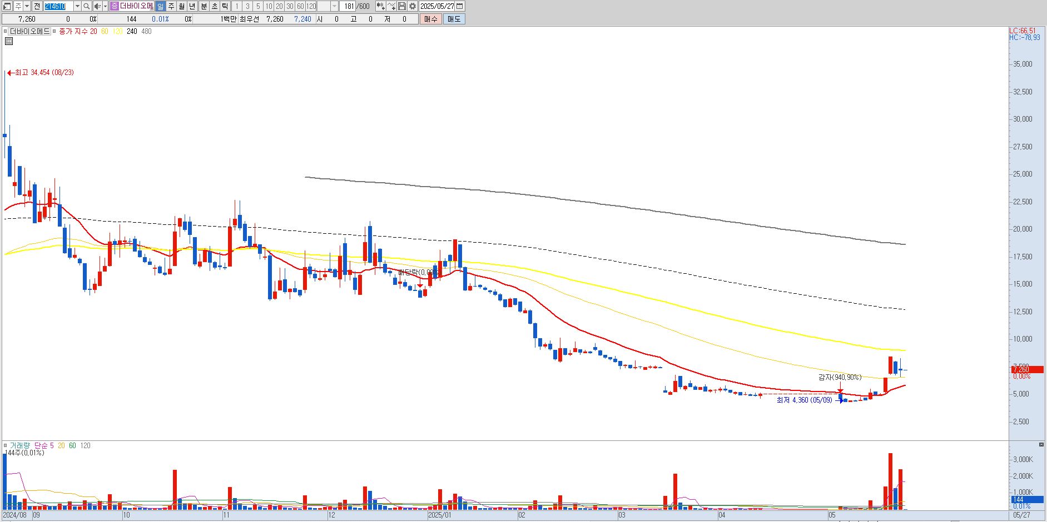Select the 일 daily chart period
This screenshot has height=522, width=1047.
pos(160,6)
